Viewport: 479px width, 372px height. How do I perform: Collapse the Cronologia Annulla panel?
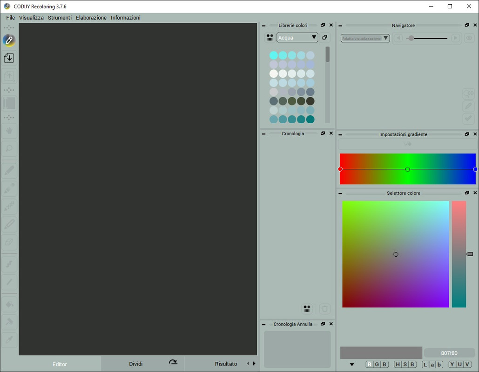tap(263, 325)
